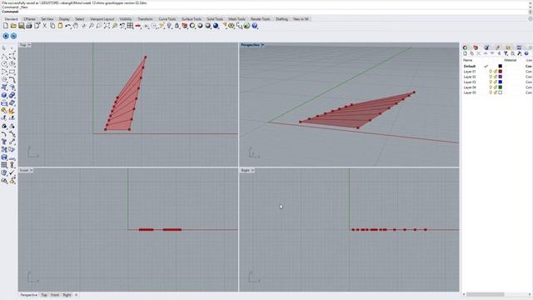The width and height of the screenshot is (533, 300).
Task: Toggle Layer 05 visibility light bulb
Action: (x=491, y=92)
